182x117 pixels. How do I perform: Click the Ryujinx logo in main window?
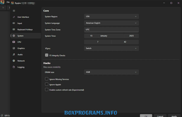coord(2,2)
